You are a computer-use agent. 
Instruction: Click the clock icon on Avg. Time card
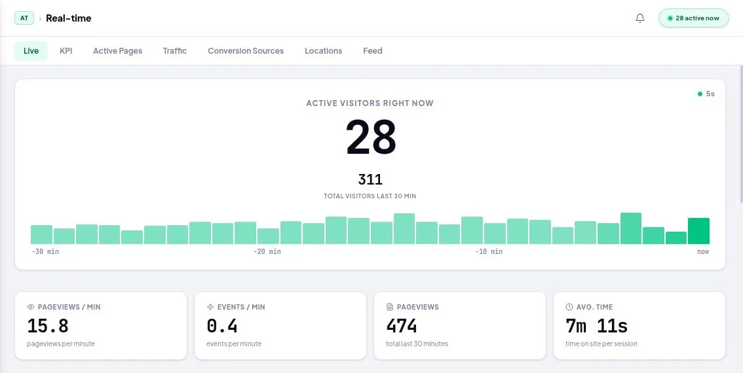569,307
